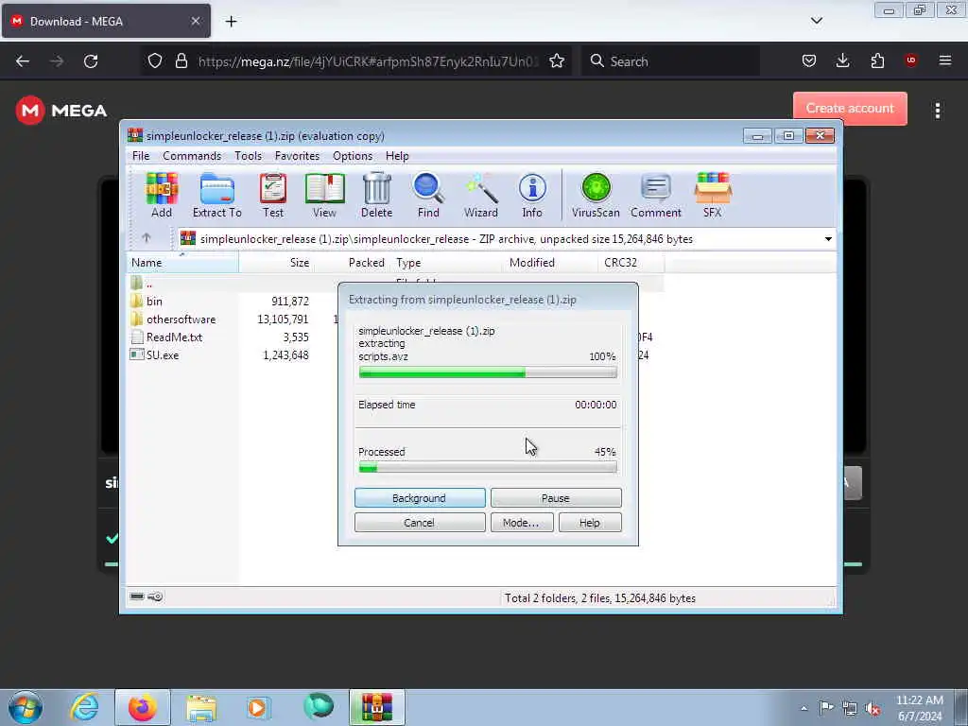The width and height of the screenshot is (968, 726).
Task: Click the Add toolbar icon in WinRAR
Action: tap(162, 195)
